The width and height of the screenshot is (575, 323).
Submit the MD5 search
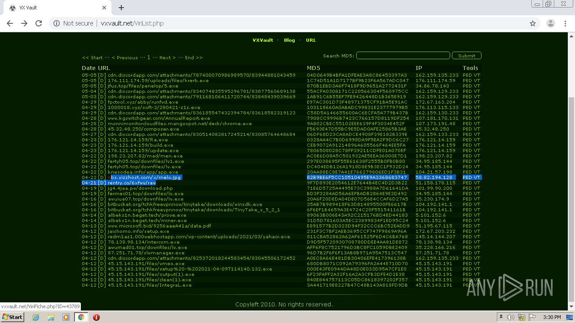point(467,56)
